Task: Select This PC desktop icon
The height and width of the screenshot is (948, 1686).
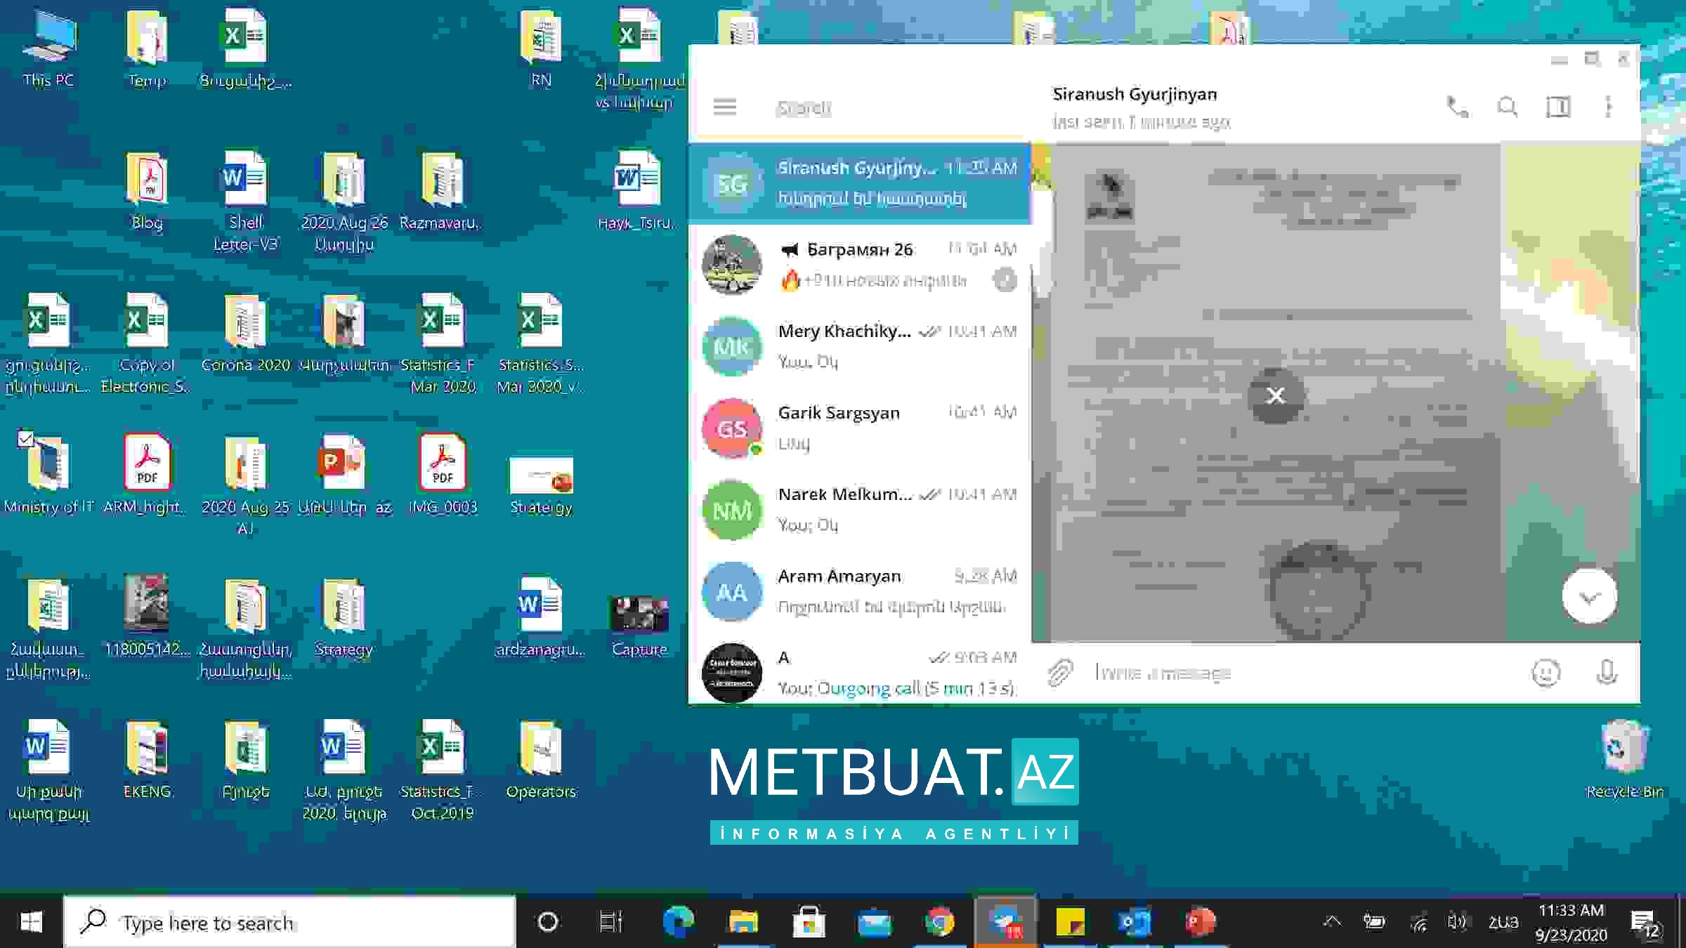Action: (48, 49)
